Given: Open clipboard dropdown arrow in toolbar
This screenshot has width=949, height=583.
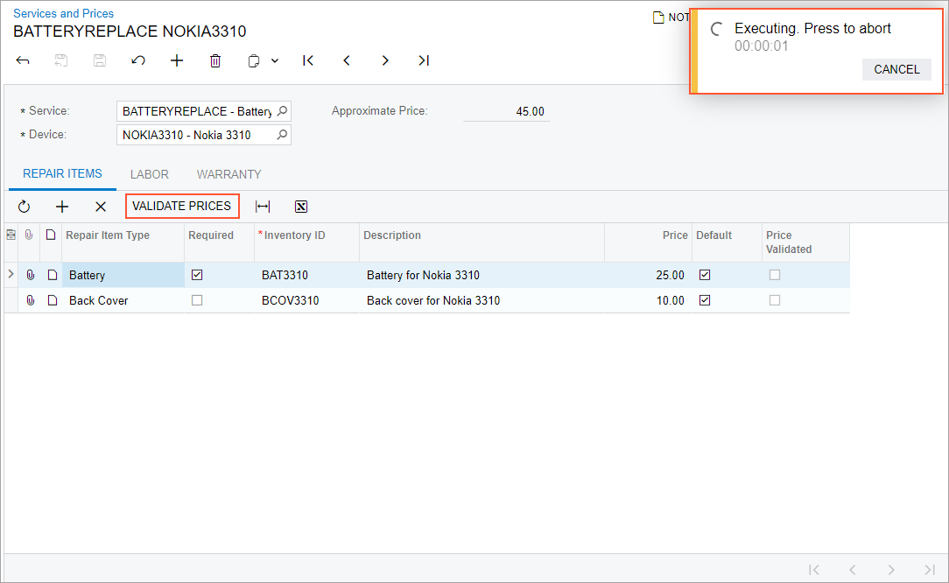Looking at the screenshot, I should [275, 61].
